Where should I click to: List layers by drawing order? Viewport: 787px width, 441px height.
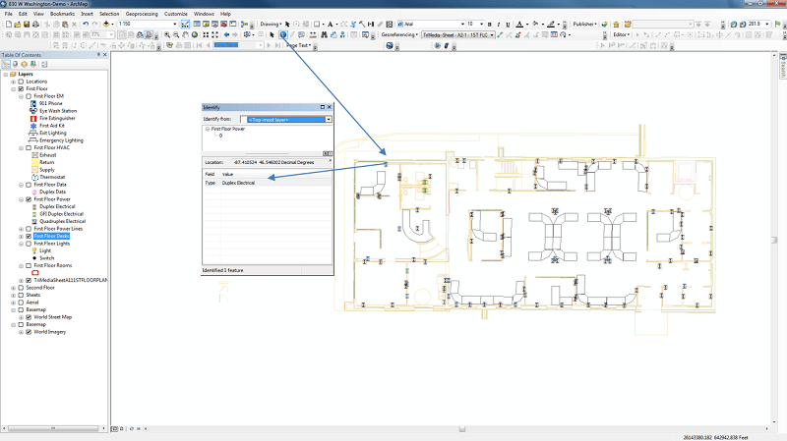click(x=7, y=64)
